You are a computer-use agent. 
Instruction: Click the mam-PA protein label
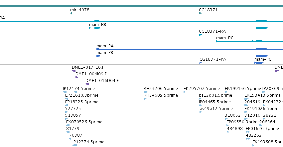coord(105,46)
